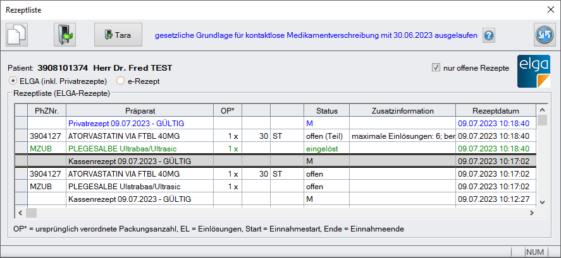Click the Status column header
The height and width of the screenshot is (258, 561).
pos(326,111)
